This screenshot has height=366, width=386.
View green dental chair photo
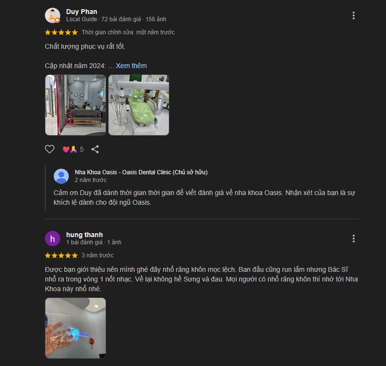point(138,105)
